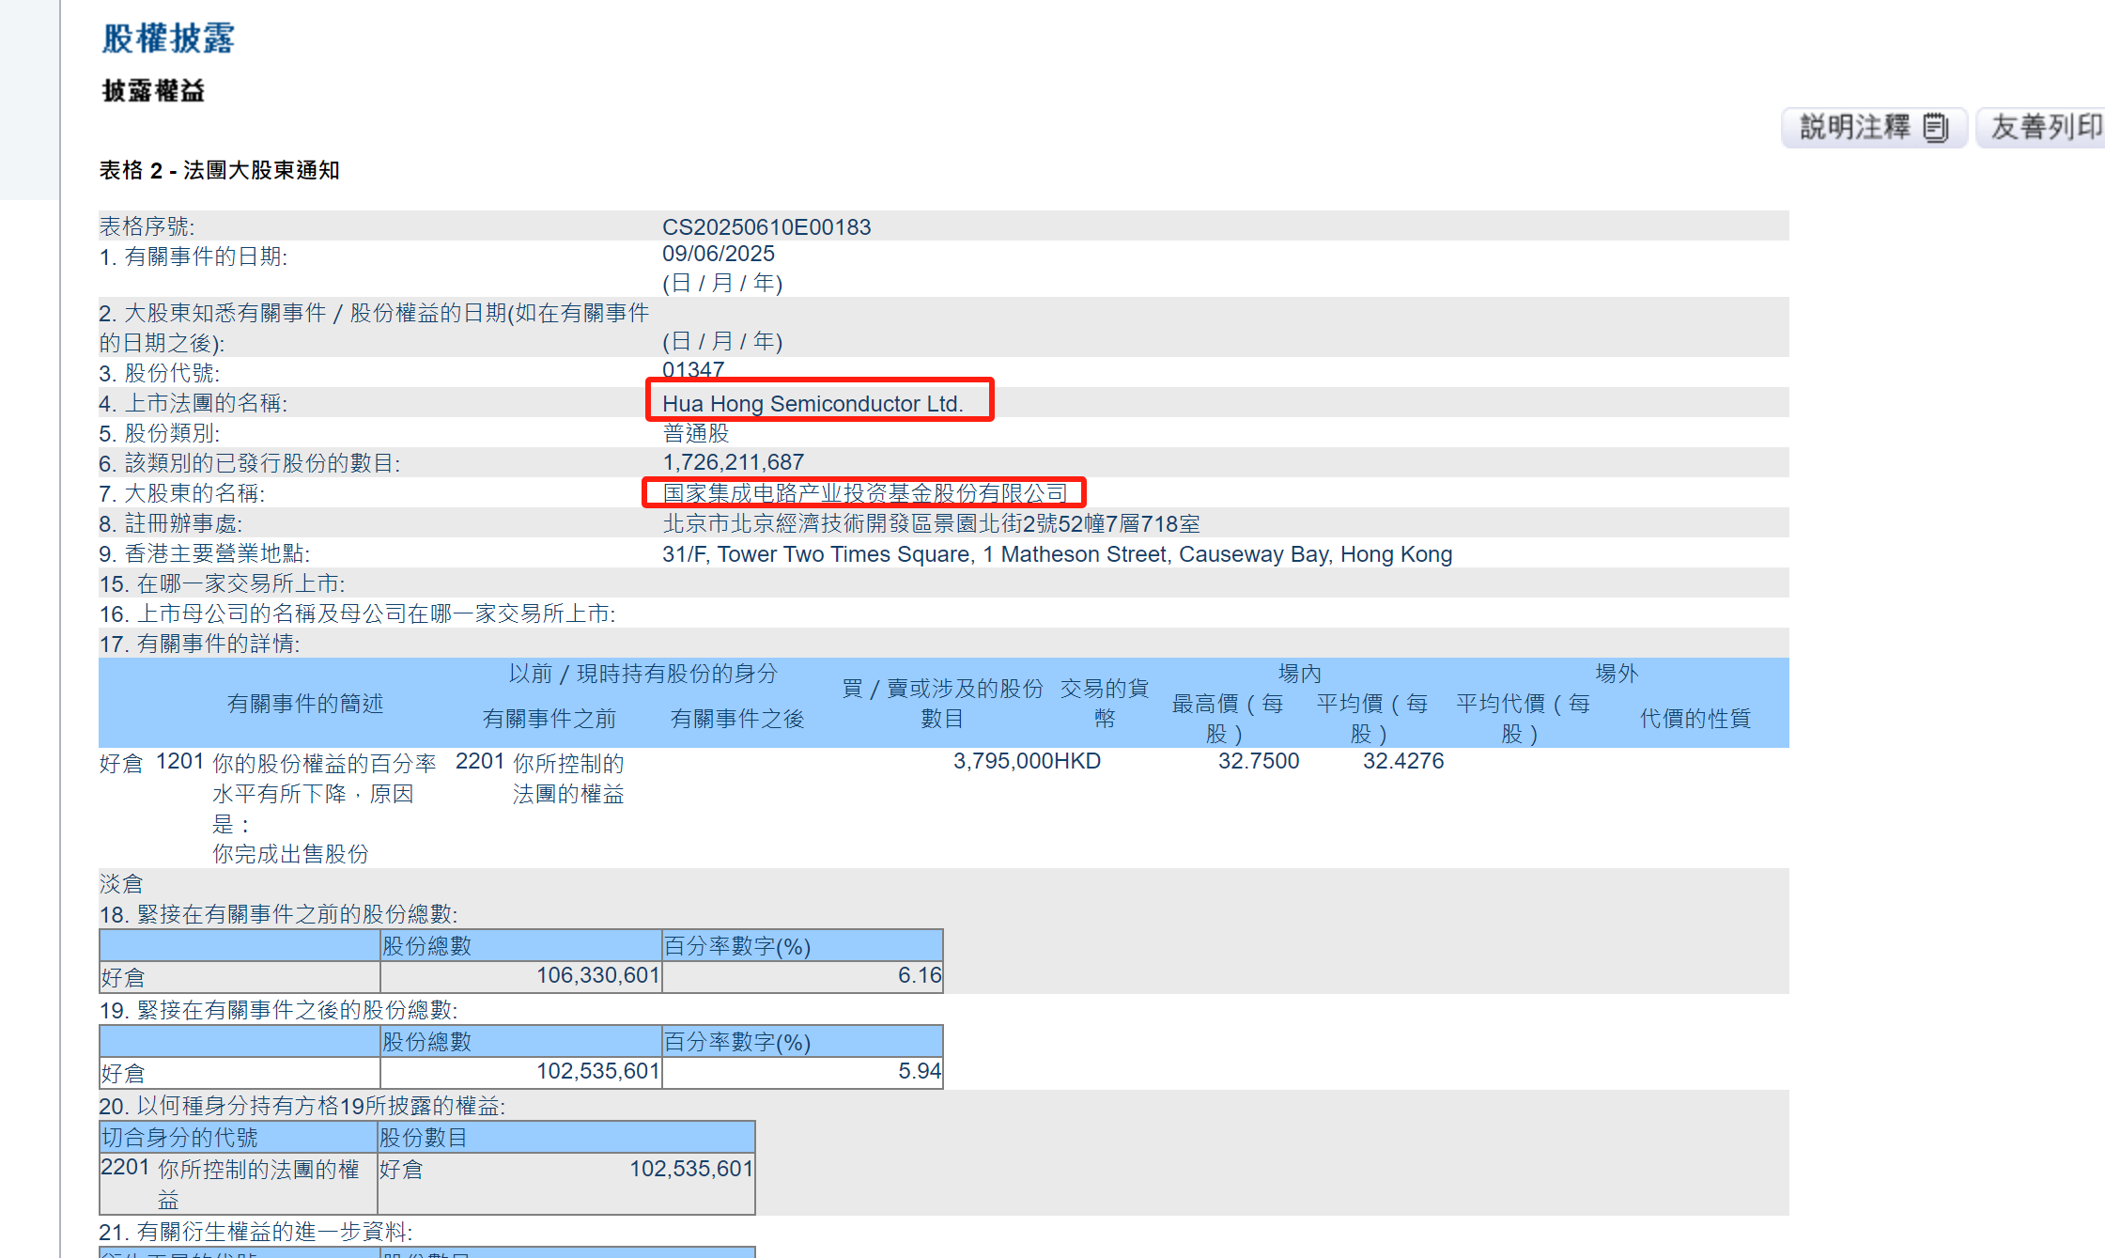2105x1258 pixels.
Task: Click total shares before event 106,330,601
Action: [597, 975]
